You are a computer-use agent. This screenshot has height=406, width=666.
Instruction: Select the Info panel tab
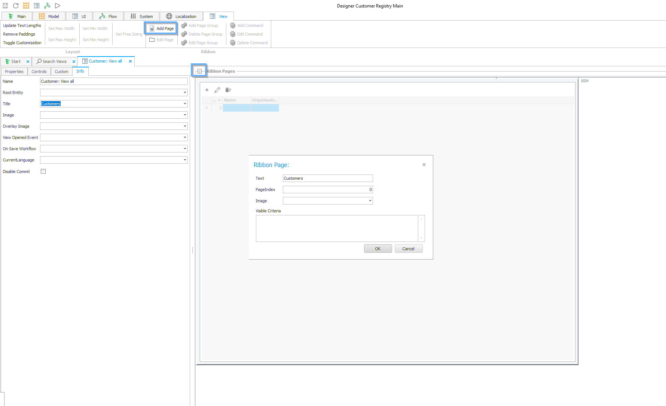[x=80, y=71]
